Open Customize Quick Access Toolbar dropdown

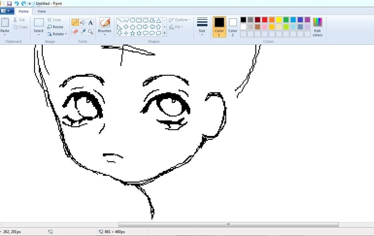pyautogui.click(x=30, y=4)
